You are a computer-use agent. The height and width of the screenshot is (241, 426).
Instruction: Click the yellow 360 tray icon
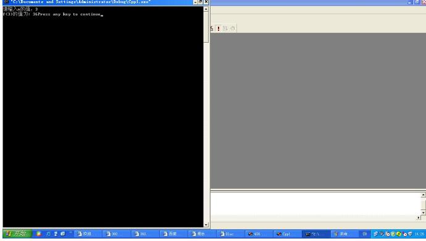click(399, 234)
